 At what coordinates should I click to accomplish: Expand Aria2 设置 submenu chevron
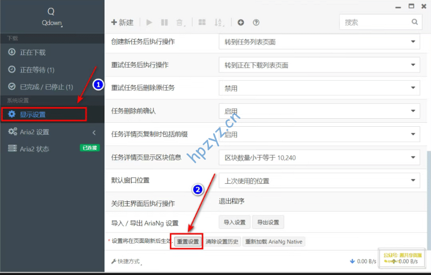point(94,132)
